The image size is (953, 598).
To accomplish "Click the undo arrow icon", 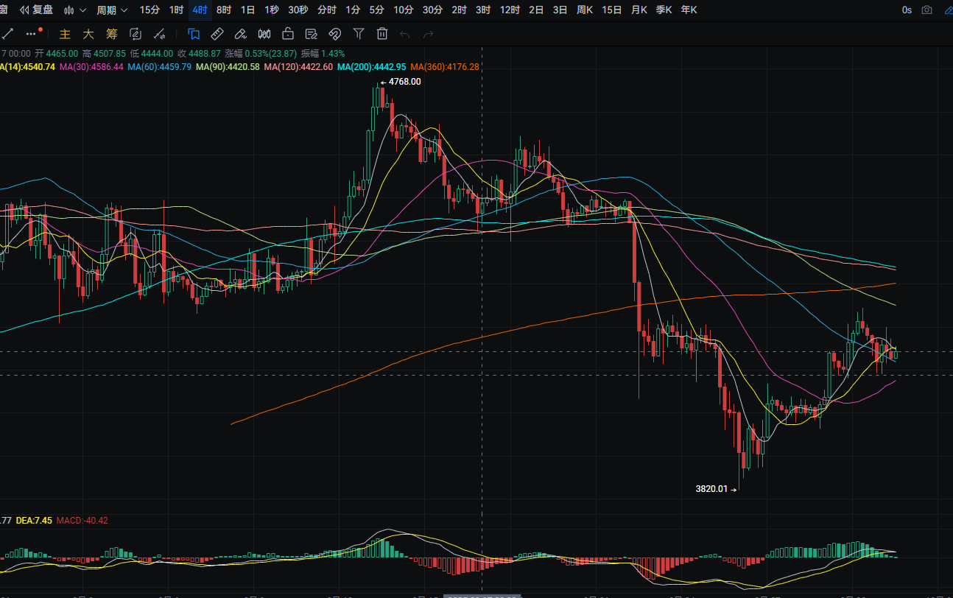I will coord(404,33).
